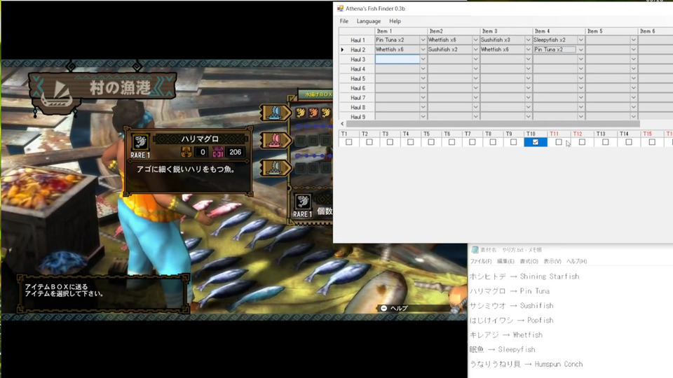Open the Help menu in Fish Finder
The image size is (673, 378).
(395, 21)
